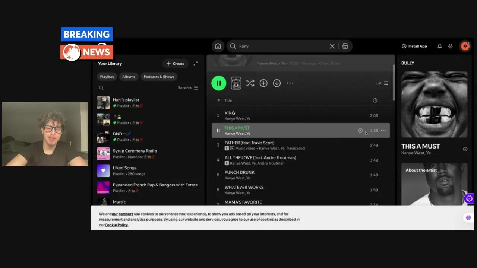Screen dimensions: 477x268
Task: Click Title column header
Action: [228, 100]
